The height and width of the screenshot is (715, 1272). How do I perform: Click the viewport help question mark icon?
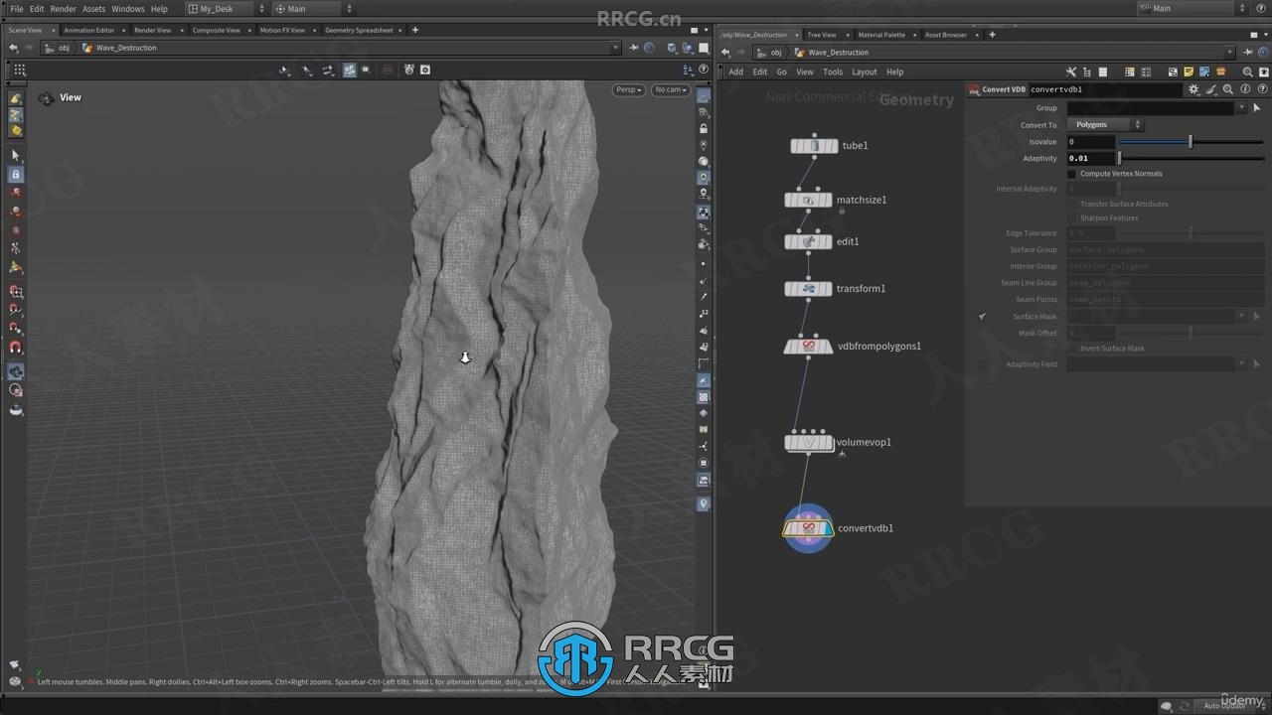coord(704,70)
